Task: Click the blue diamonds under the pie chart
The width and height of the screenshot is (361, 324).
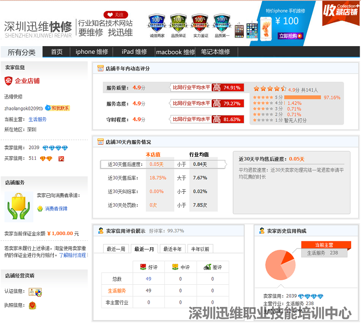Action: (x=310, y=296)
